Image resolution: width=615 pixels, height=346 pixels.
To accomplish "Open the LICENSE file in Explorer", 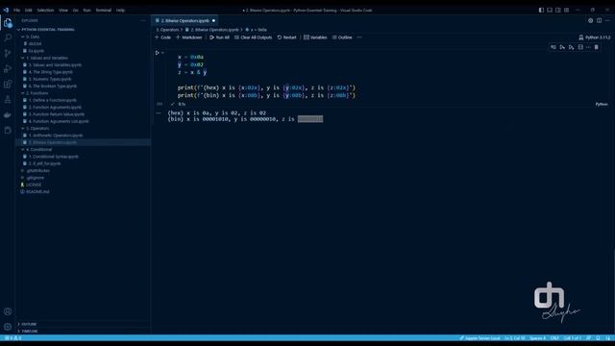I will [34, 185].
